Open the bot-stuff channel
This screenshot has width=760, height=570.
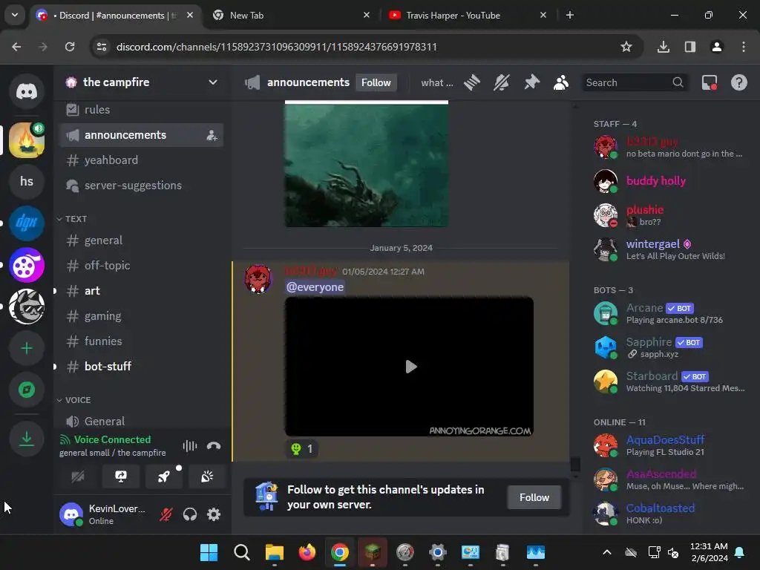pyautogui.click(x=141, y=367)
